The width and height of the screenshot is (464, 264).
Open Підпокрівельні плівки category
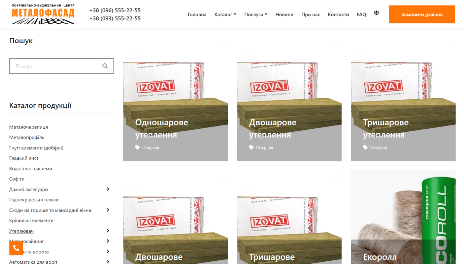[x=34, y=200]
